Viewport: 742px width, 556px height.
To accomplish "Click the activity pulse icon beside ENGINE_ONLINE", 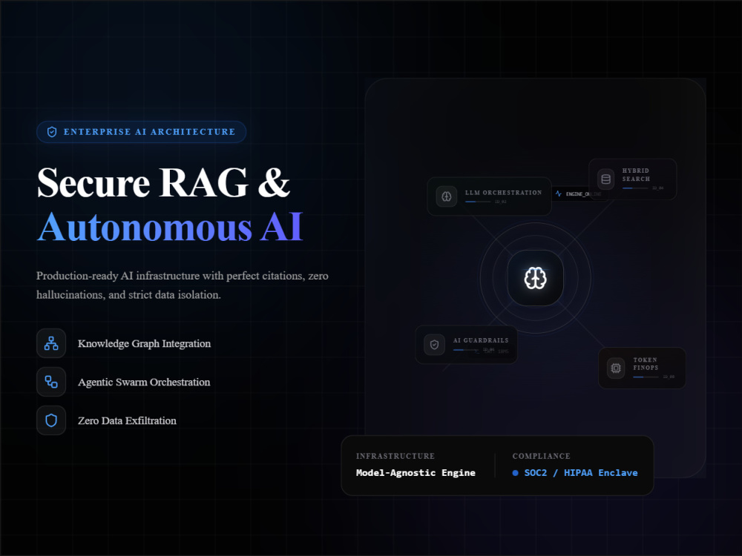I will (x=559, y=193).
